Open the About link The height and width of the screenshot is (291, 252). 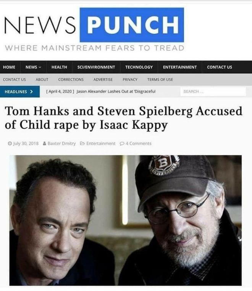click(42, 80)
